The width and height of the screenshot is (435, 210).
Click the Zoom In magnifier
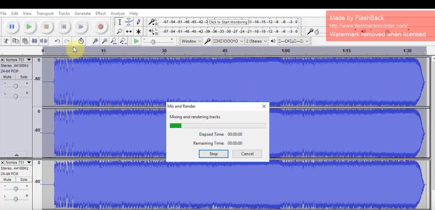coord(95,41)
